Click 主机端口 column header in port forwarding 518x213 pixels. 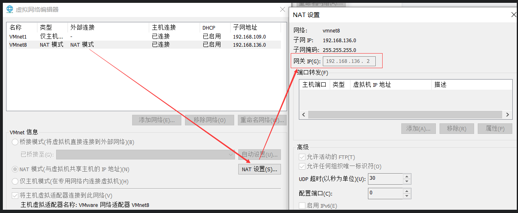[x=314, y=84]
